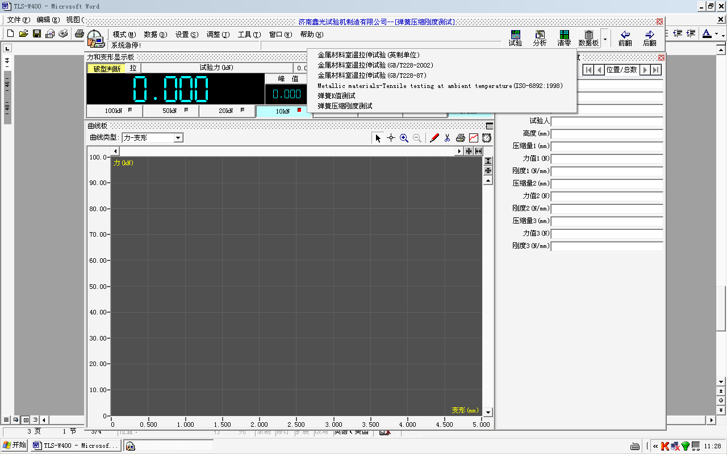Open the 设置(S) menu

click(187, 35)
